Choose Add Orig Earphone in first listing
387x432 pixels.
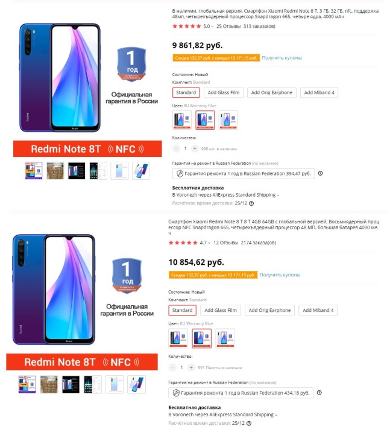coord(271,92)
